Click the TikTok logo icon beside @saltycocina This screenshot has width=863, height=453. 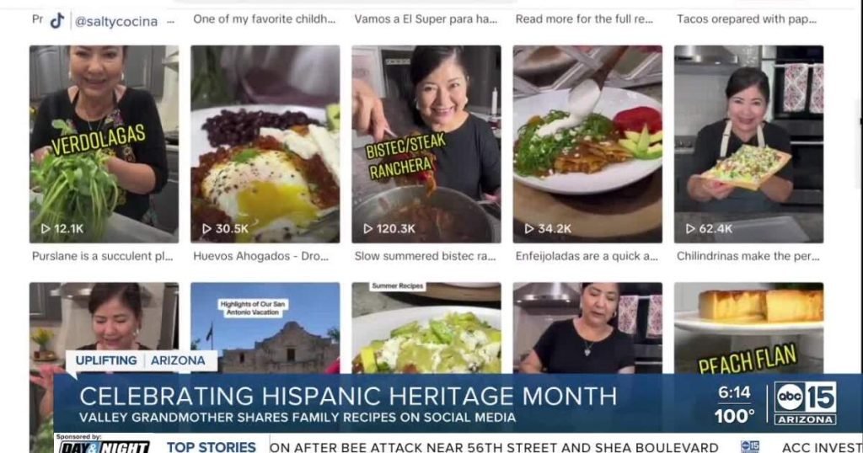coord(57,21)
